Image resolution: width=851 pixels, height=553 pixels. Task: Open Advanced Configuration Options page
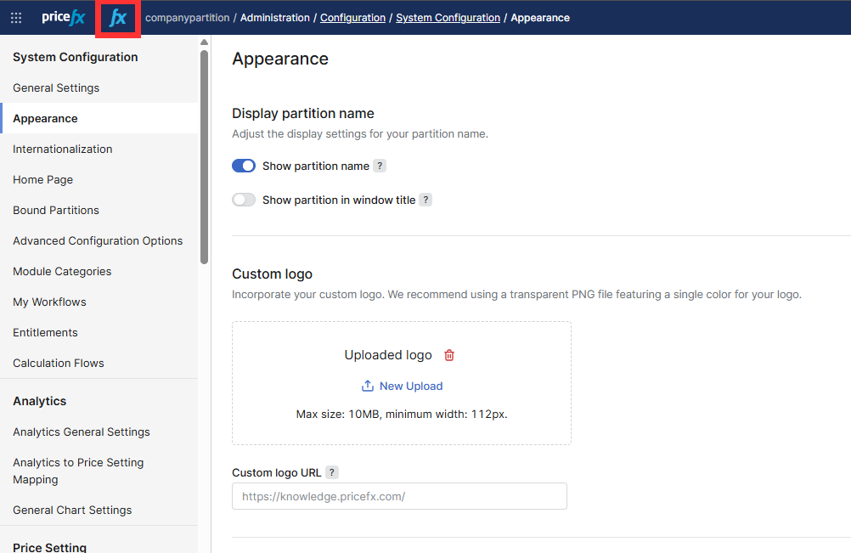coord(98,241)
